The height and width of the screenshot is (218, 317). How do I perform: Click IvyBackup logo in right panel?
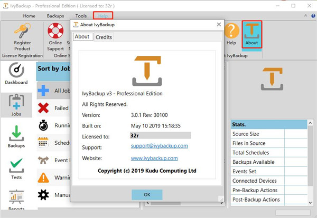(272, 79)
